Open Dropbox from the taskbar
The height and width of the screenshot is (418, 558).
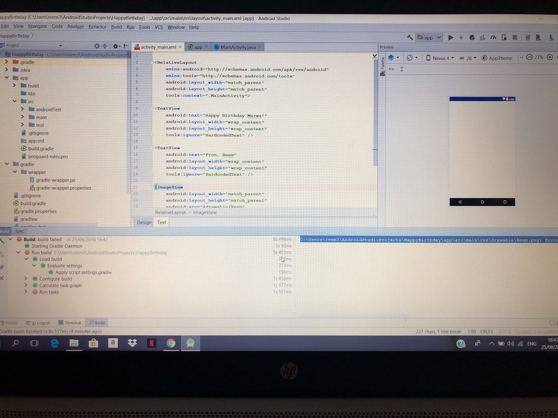pyautogui.click(x=132, y=343)
